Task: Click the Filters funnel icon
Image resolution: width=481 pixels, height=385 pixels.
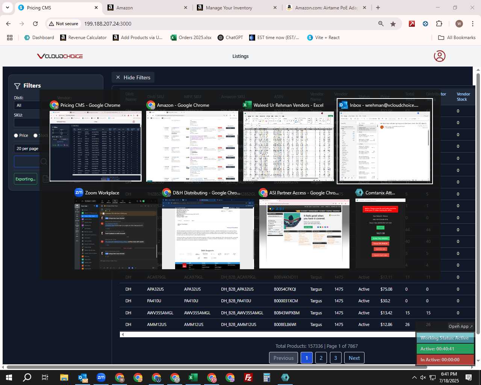Action: click(17, 86)
